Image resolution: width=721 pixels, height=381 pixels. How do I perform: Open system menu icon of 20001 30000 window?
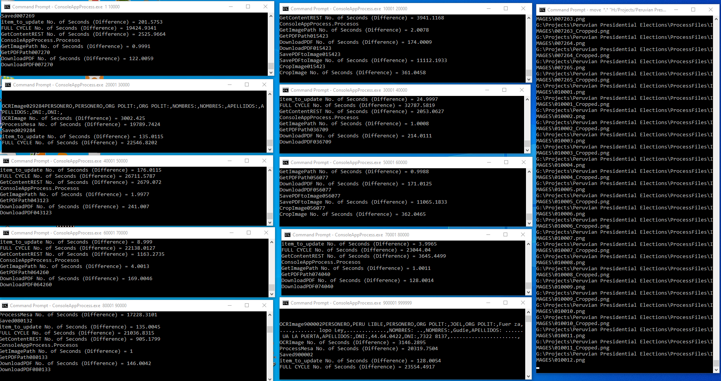coord(8,85)
